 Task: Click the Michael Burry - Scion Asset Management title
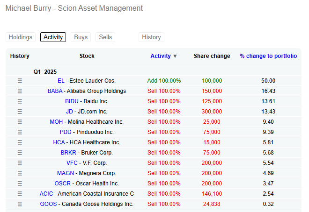(74, 8)
